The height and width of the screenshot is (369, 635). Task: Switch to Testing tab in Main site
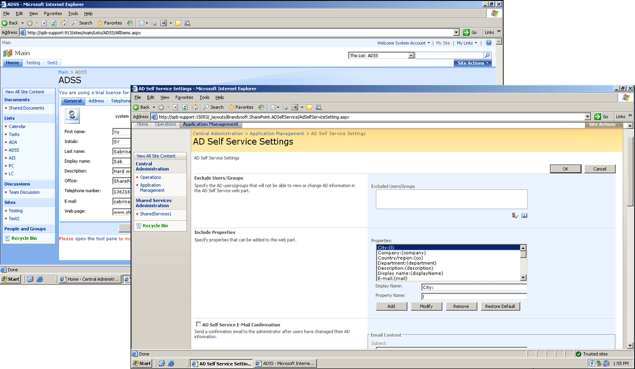(x=33, y=63)
